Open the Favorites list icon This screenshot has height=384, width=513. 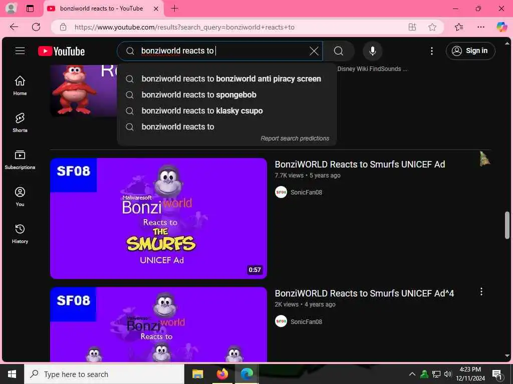click(459, 27)
